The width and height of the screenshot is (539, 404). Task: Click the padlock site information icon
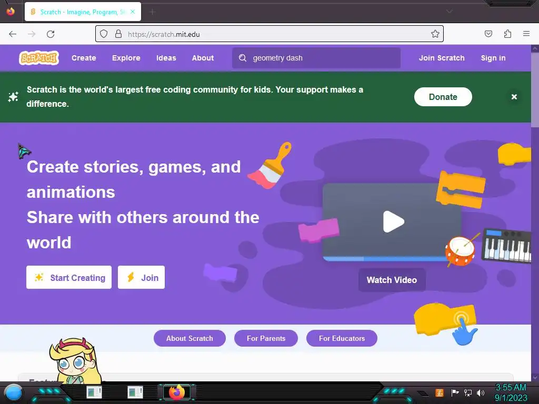tap(118, 34)
